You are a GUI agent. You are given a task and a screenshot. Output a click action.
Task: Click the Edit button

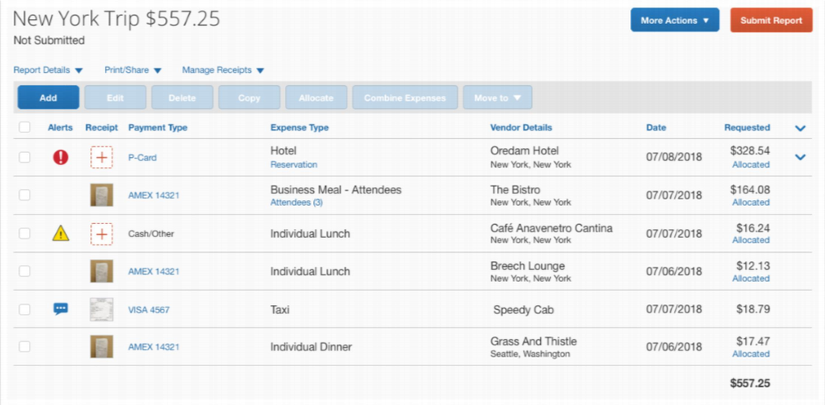tap(116, 98)
